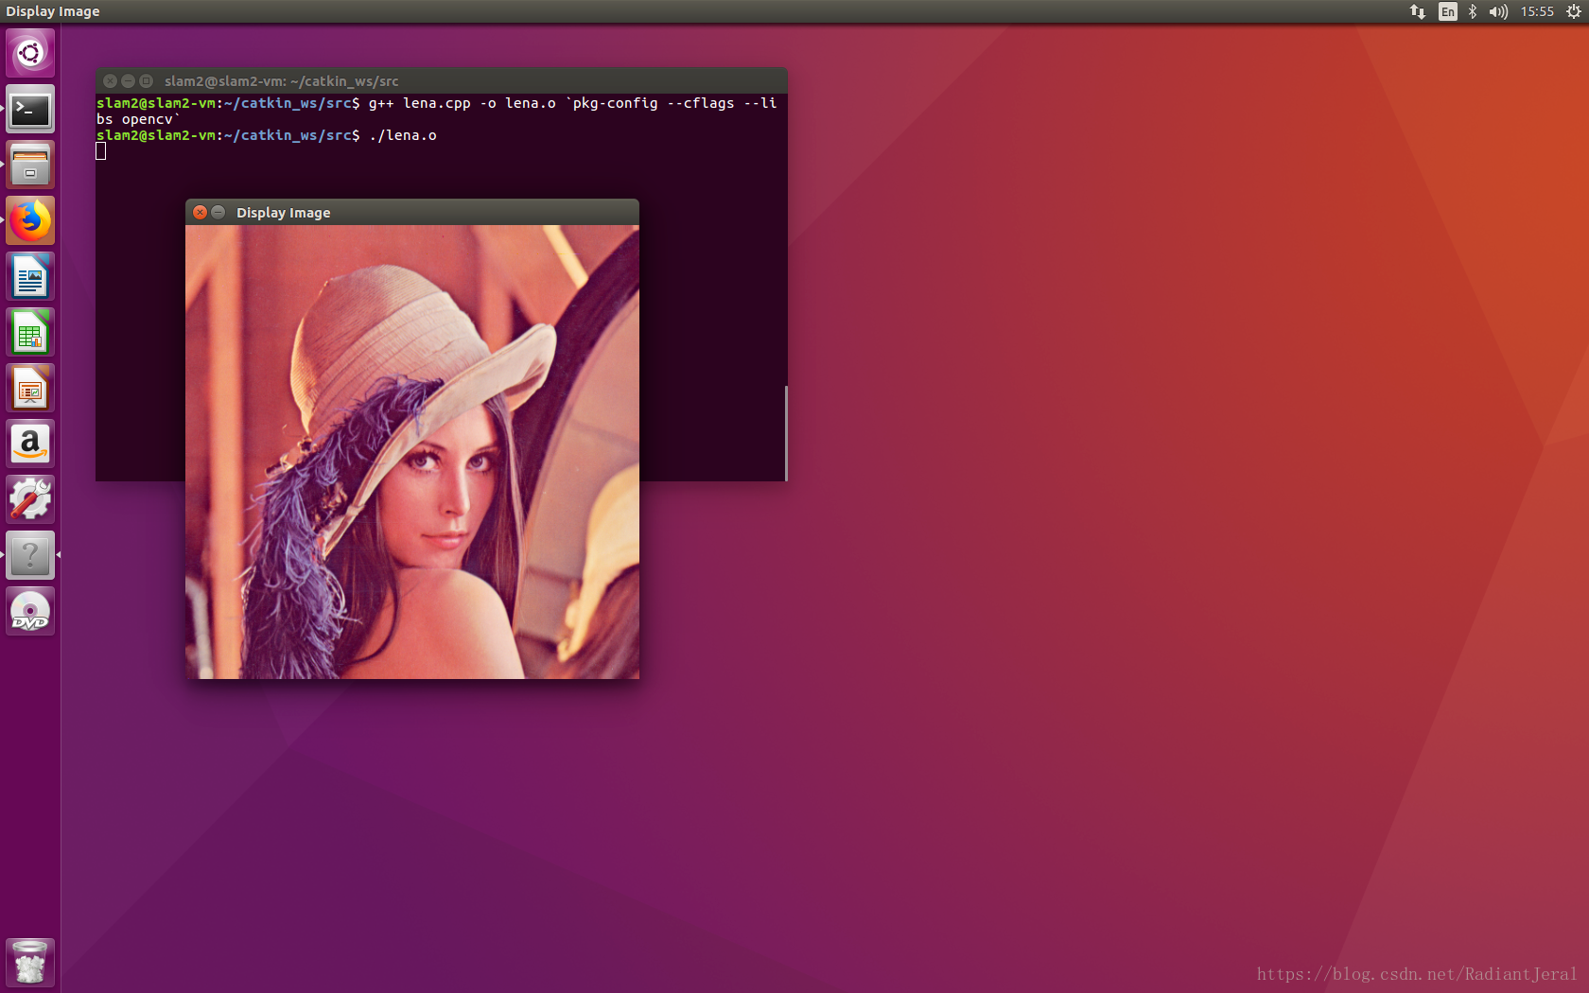The height and width of the screenshot is (993, 1589).
Task: Click the './lena.o' command text
Action: [x=403, y=135]
